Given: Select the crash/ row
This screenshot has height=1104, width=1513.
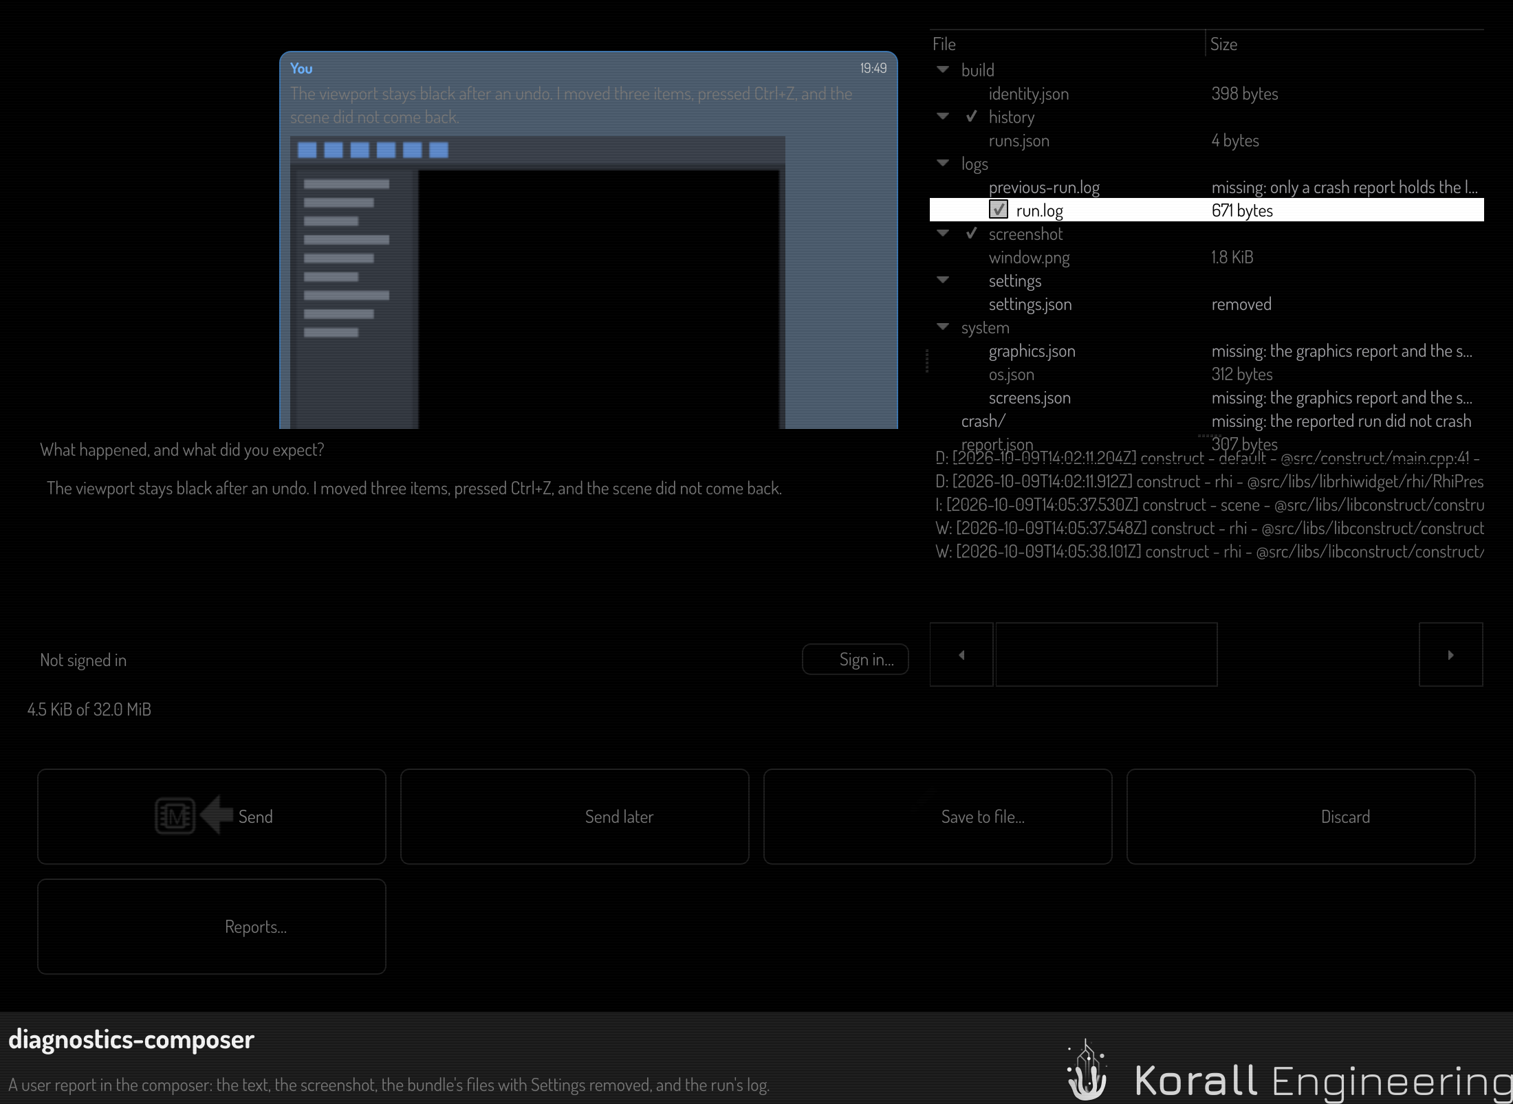Looking at the screenshot, I should [x=1207, y=421].
